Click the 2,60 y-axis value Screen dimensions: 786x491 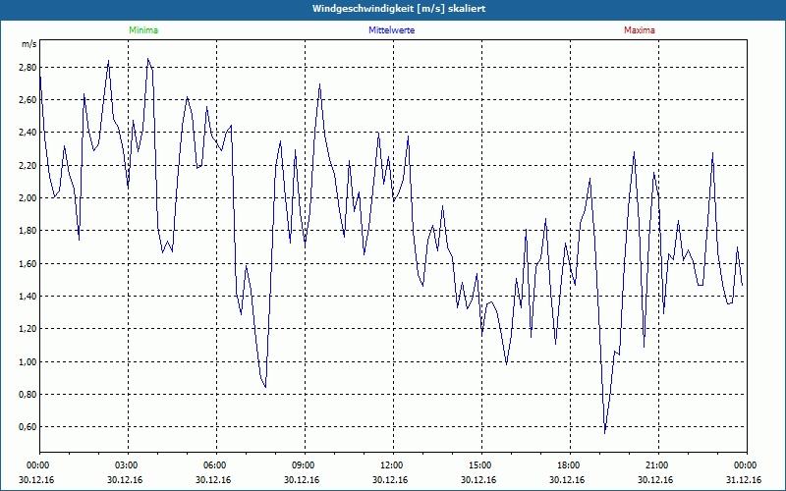pos(28,100)
